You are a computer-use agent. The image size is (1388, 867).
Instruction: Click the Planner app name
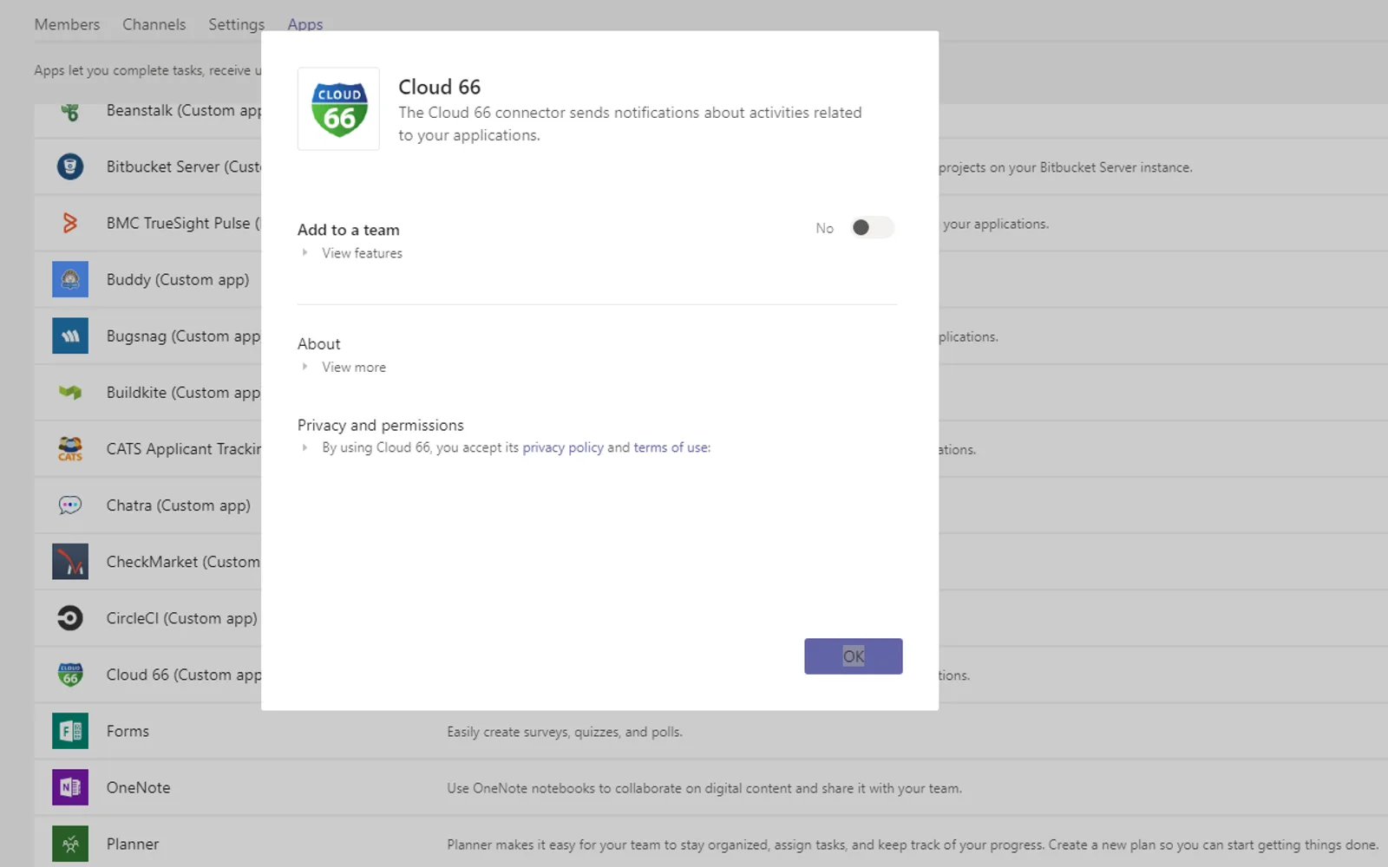(x=133, y=844)
